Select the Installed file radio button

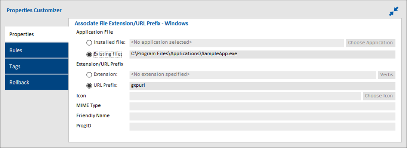point(89,43)
